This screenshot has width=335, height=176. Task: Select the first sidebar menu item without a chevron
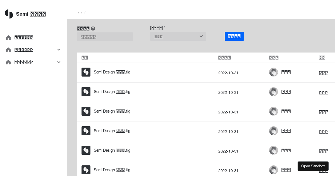click(x=24, y=37)
